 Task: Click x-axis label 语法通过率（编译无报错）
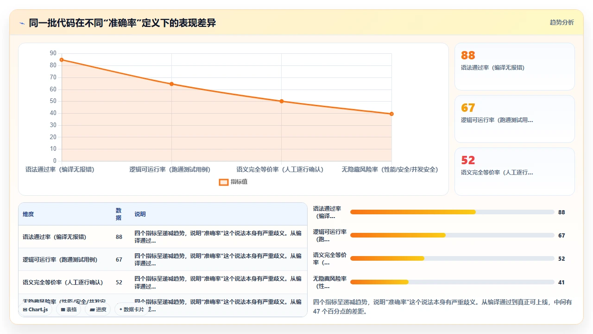point(60,170)
